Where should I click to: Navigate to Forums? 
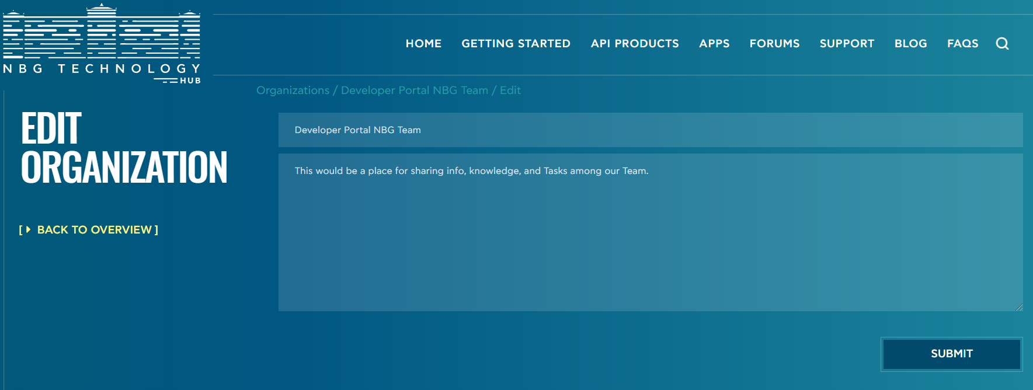[774, 44]
